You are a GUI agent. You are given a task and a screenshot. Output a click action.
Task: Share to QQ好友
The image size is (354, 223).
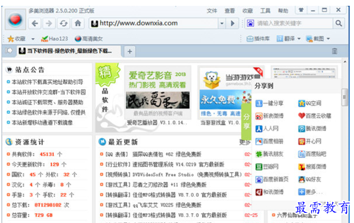pyautogui.click(x=310, y=179)
